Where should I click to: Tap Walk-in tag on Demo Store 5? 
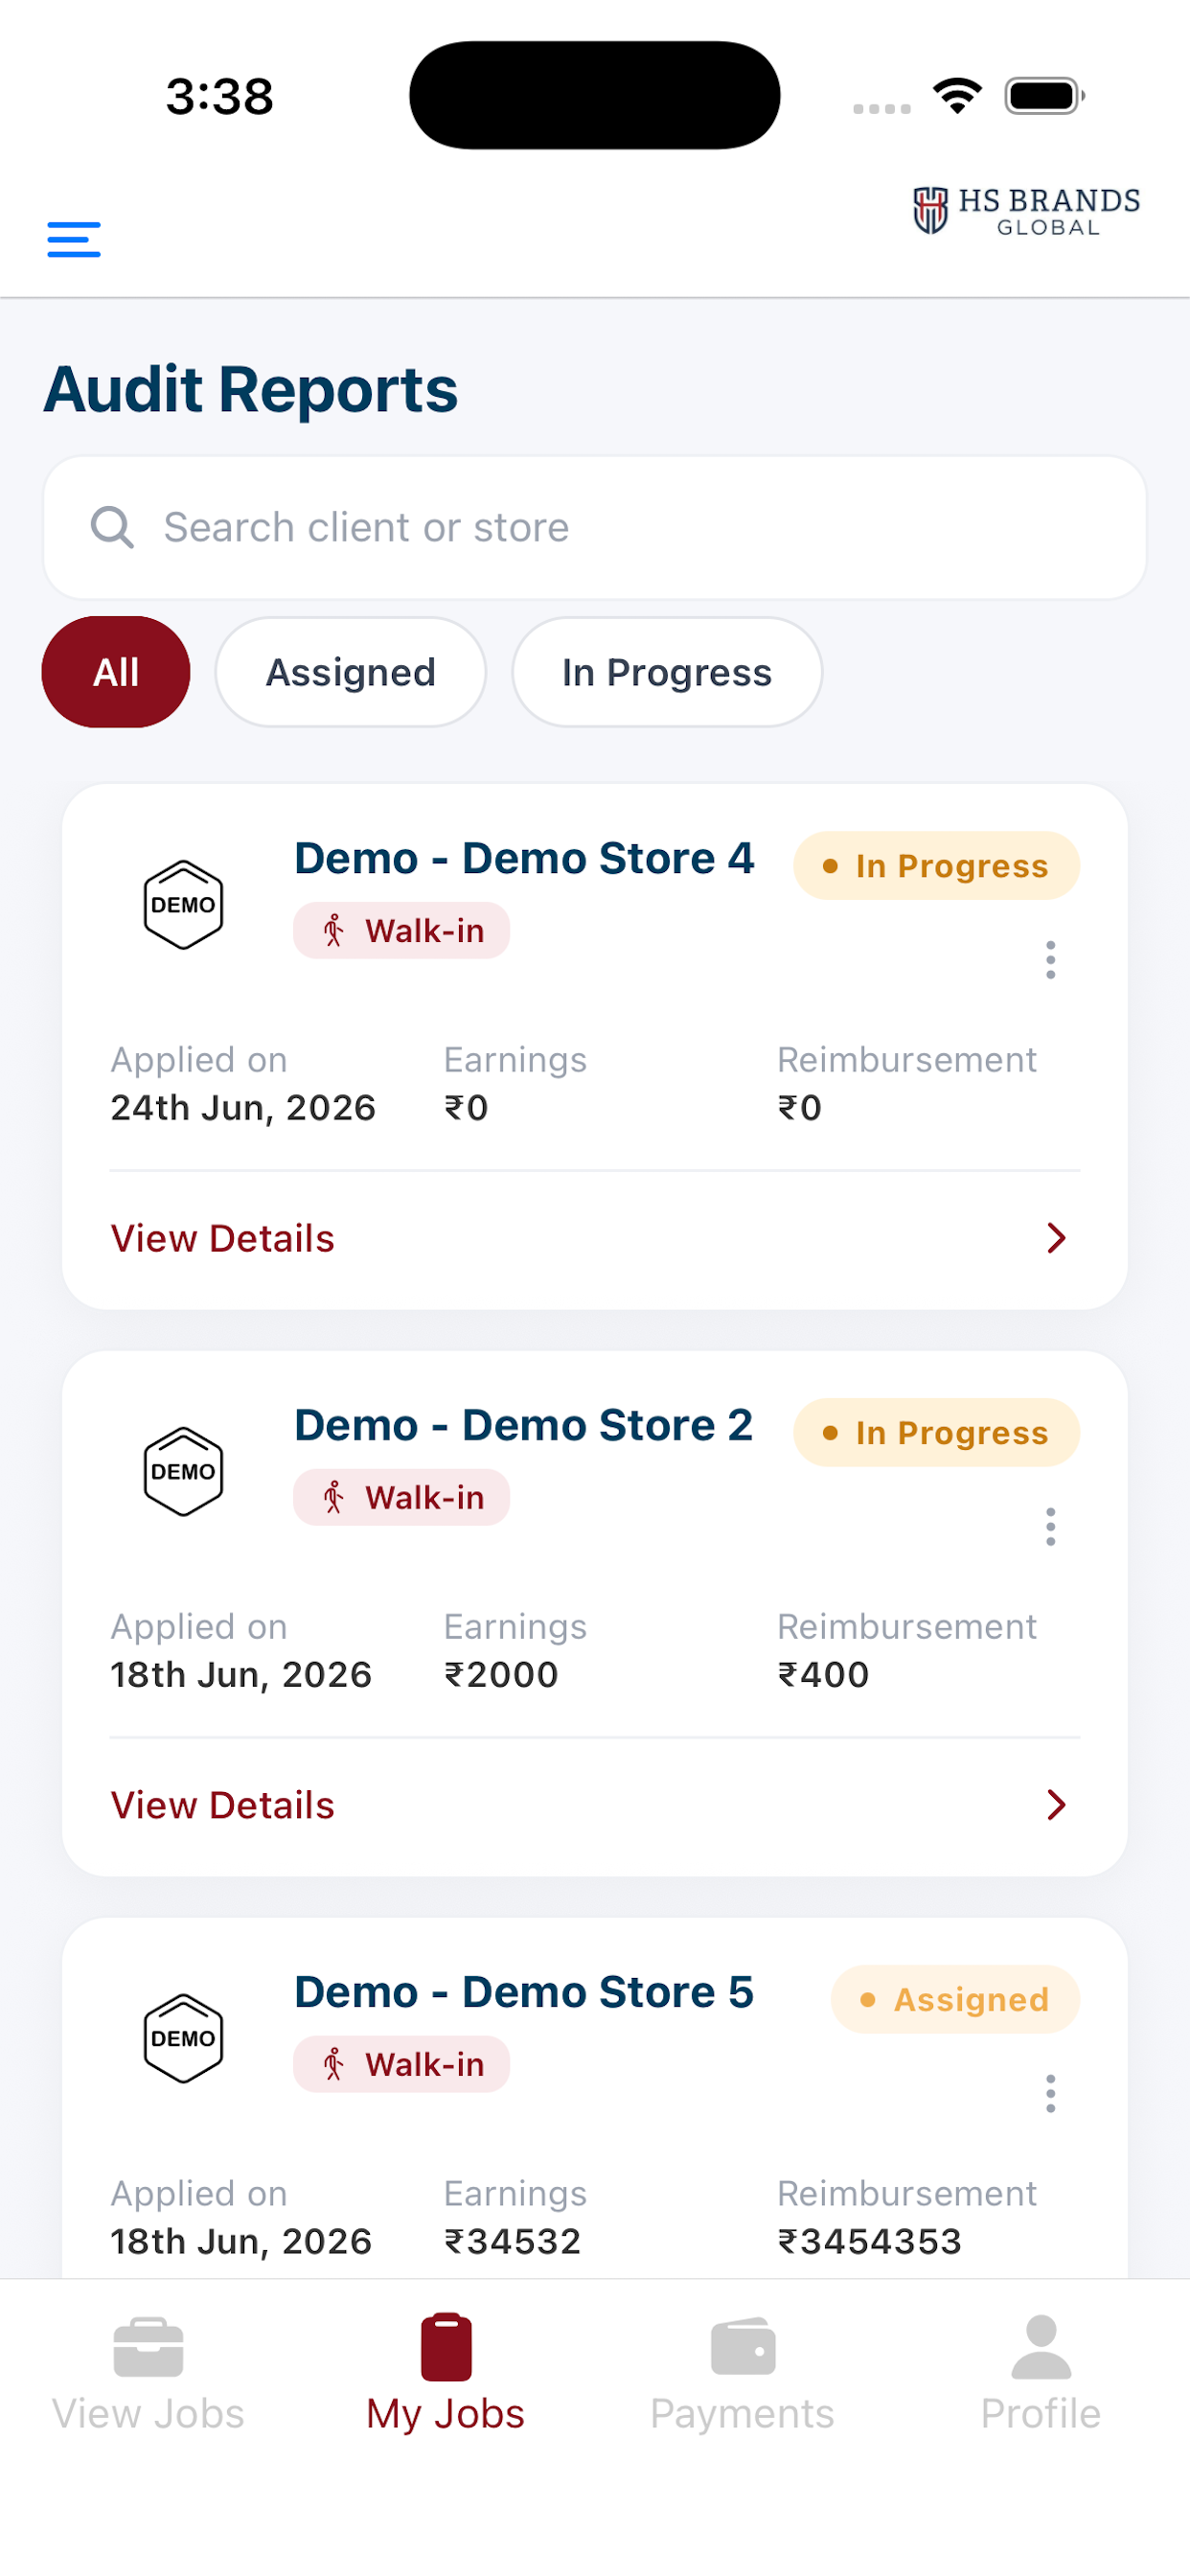coord(401,2064)
